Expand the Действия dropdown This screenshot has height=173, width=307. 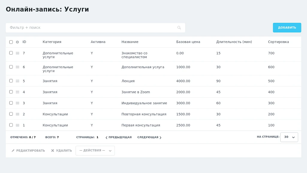coord(95,151)
